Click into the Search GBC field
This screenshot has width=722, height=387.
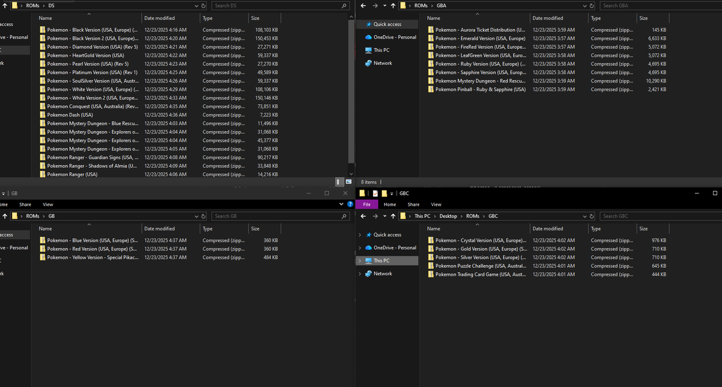click(x=660, y=216)
